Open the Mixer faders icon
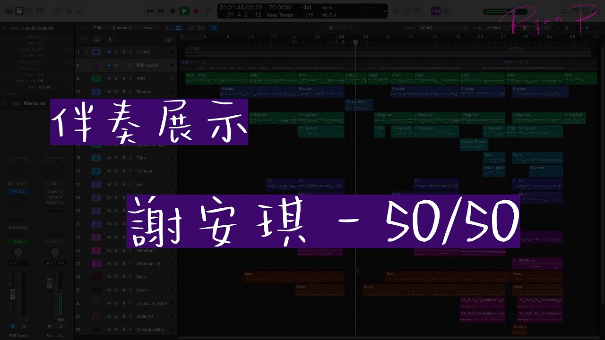 69,11
